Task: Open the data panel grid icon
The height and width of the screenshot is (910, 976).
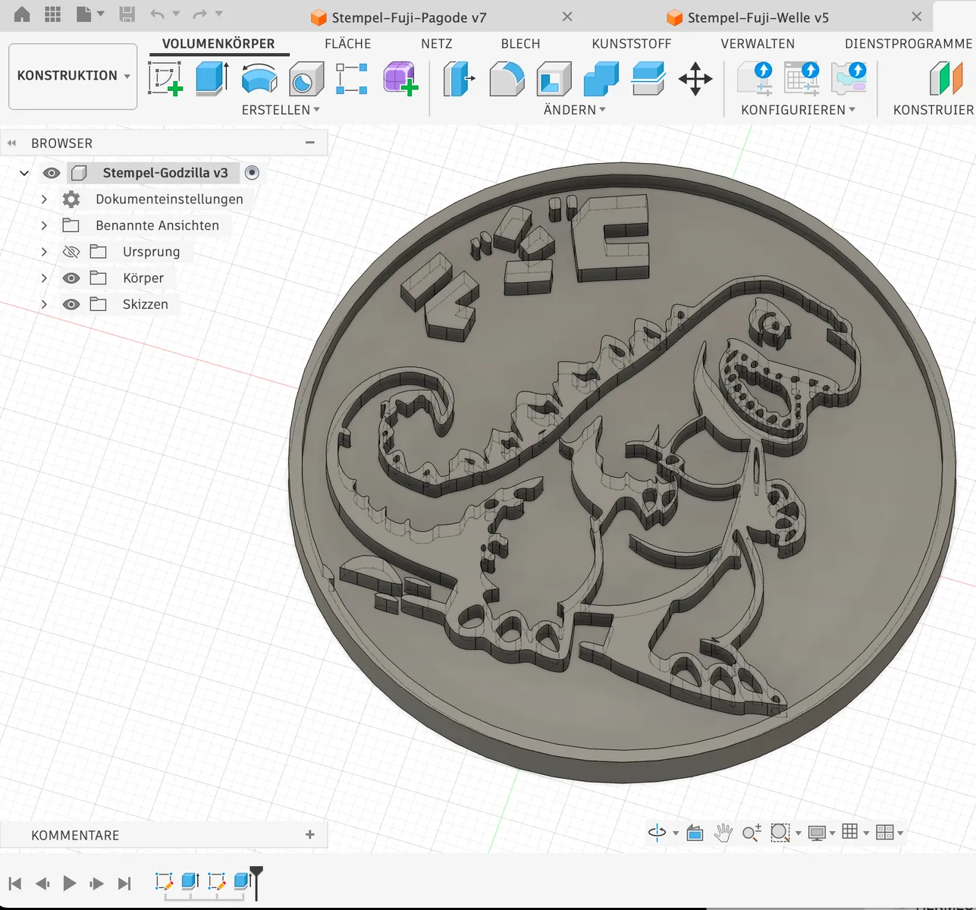Action: [x=53, y=14]
